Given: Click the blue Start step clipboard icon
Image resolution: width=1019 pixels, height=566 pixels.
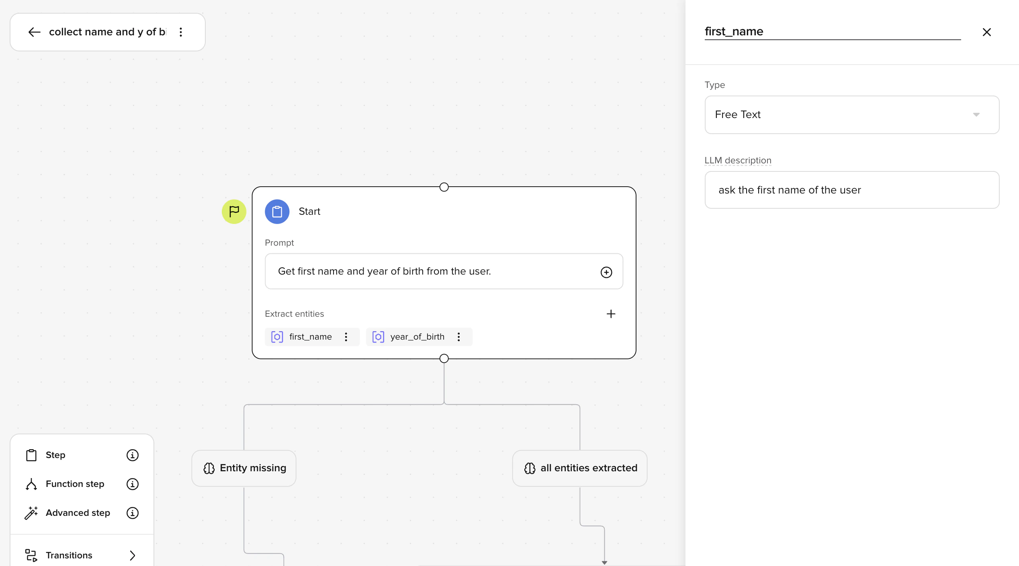Looking at the screenshot, I should point(277,212).
